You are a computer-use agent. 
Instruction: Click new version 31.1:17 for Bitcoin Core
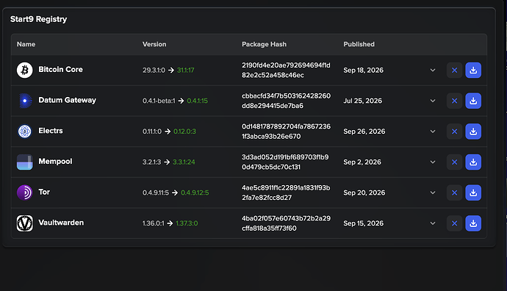[x=186, y=70]
